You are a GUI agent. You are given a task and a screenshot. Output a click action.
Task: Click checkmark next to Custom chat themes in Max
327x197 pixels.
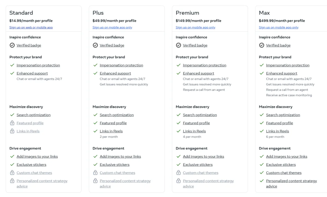(x=262, y=173)
